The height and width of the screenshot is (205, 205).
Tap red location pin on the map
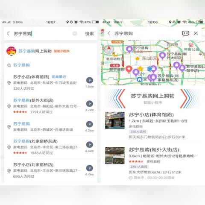(129, 70)
